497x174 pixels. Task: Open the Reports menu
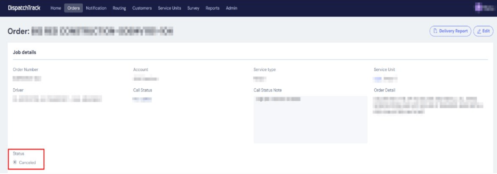(x=212, y=8)
